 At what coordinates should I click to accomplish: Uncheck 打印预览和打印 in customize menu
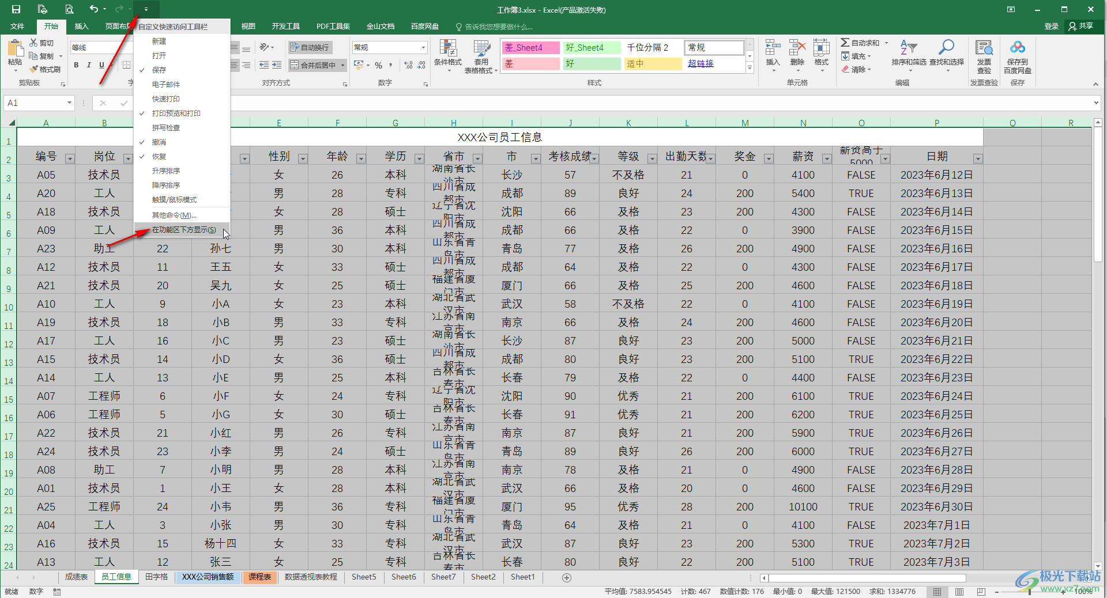[x=182, y=113]
